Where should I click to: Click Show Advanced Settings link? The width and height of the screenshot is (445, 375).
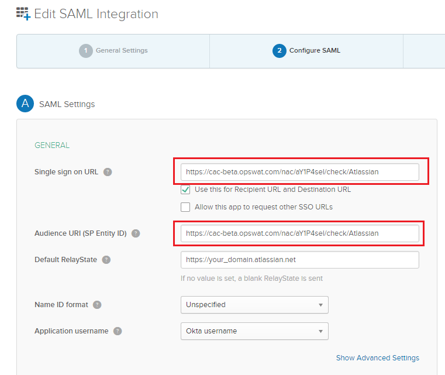[x=377, y=358]
